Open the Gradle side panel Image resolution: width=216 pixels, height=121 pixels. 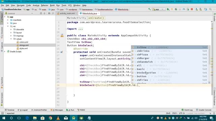215,17
